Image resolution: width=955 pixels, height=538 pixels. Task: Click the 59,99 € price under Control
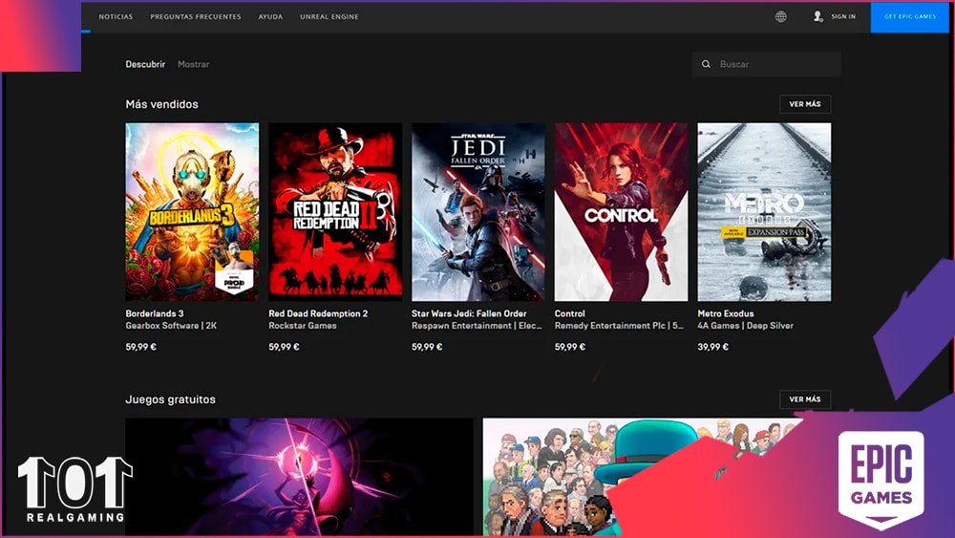[569, 347]
